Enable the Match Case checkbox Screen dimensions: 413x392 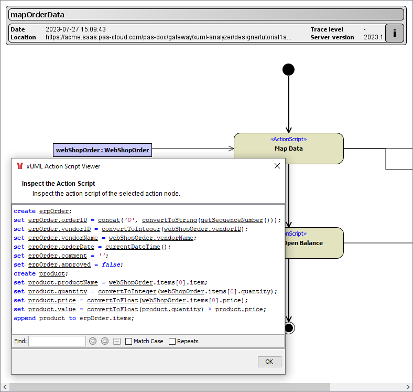pyautogui.click(x=129, y=341)
